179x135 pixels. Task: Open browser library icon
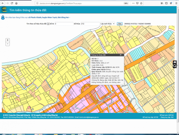click(162, 3)
